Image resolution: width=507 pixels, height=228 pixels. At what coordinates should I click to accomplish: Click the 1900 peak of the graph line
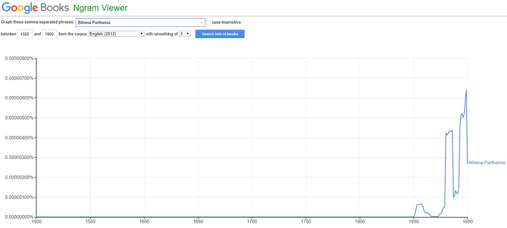tap(466, 90)
